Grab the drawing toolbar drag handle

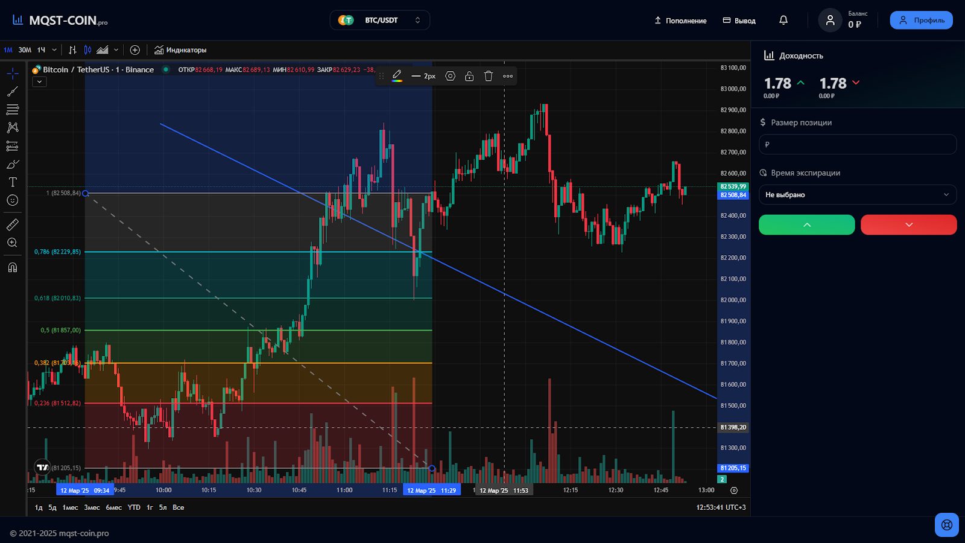pyautogui.click(x=381, y=76)
